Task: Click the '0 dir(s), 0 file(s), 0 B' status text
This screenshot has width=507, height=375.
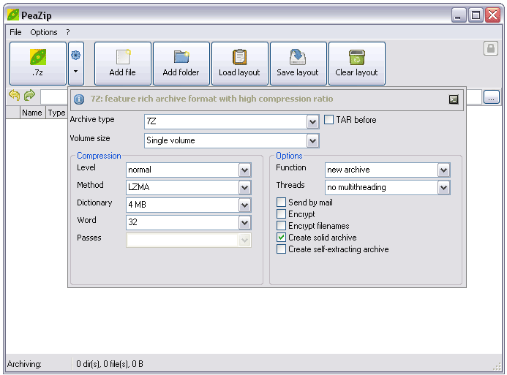Action: pos(110,364)
